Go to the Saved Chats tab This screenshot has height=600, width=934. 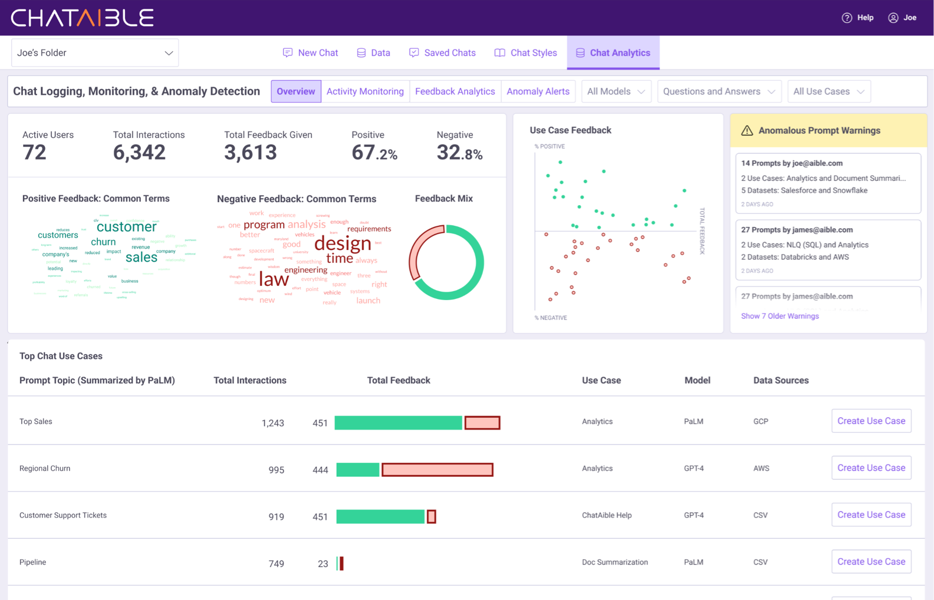pyautogui.click(x=442, y=53)
